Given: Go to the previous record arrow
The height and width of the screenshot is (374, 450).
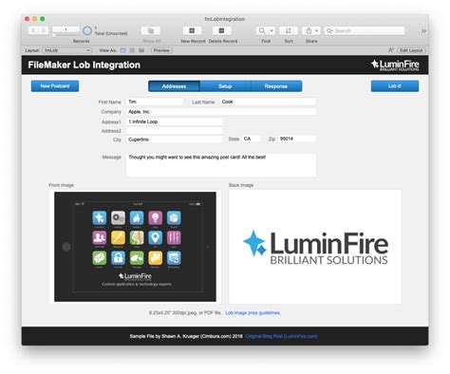Looking at the screenshot, I should click(x=33, y=30).
